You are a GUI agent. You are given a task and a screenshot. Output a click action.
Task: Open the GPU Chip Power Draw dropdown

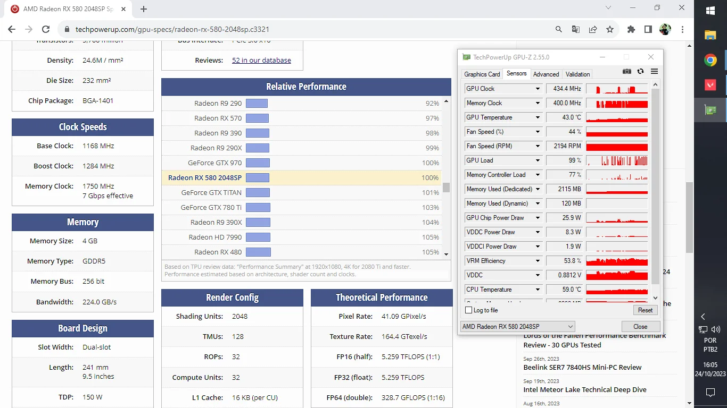538,218
